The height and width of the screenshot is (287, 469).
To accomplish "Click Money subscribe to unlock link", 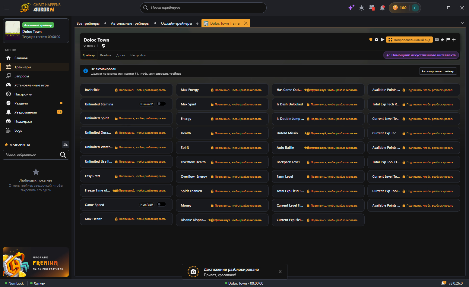I will coord(236,206).
